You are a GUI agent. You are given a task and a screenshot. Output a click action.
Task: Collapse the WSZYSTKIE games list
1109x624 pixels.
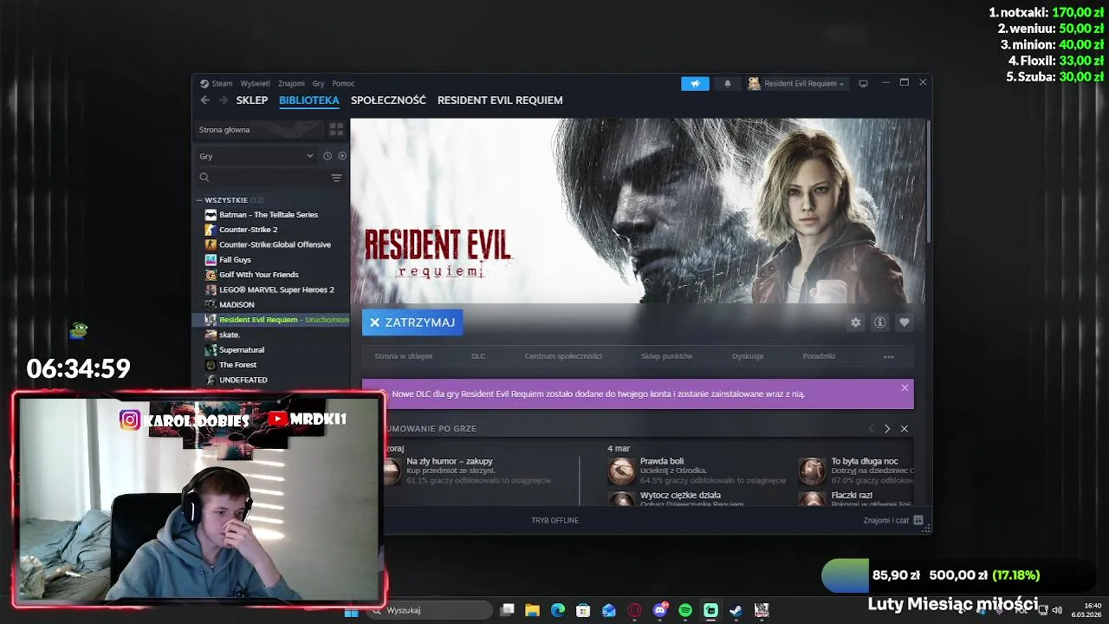click(x=199, y=200)
